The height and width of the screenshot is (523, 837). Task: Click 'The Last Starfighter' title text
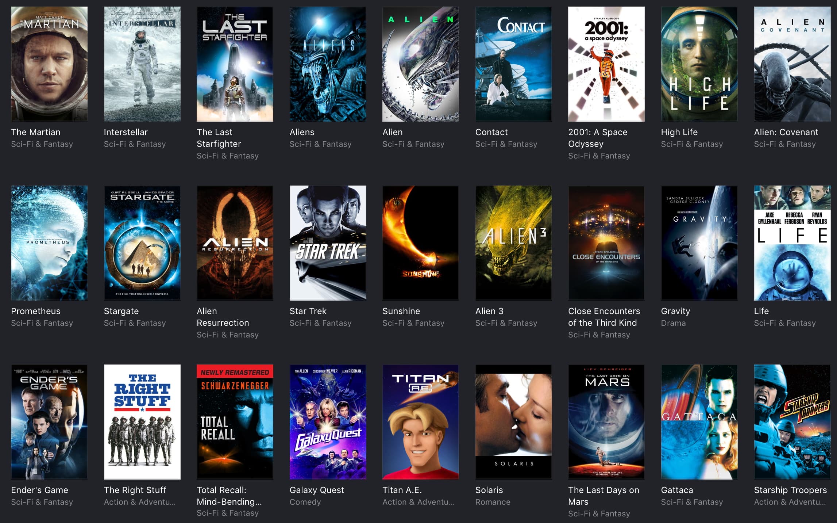pyautogui.click(x=219, y=138)
